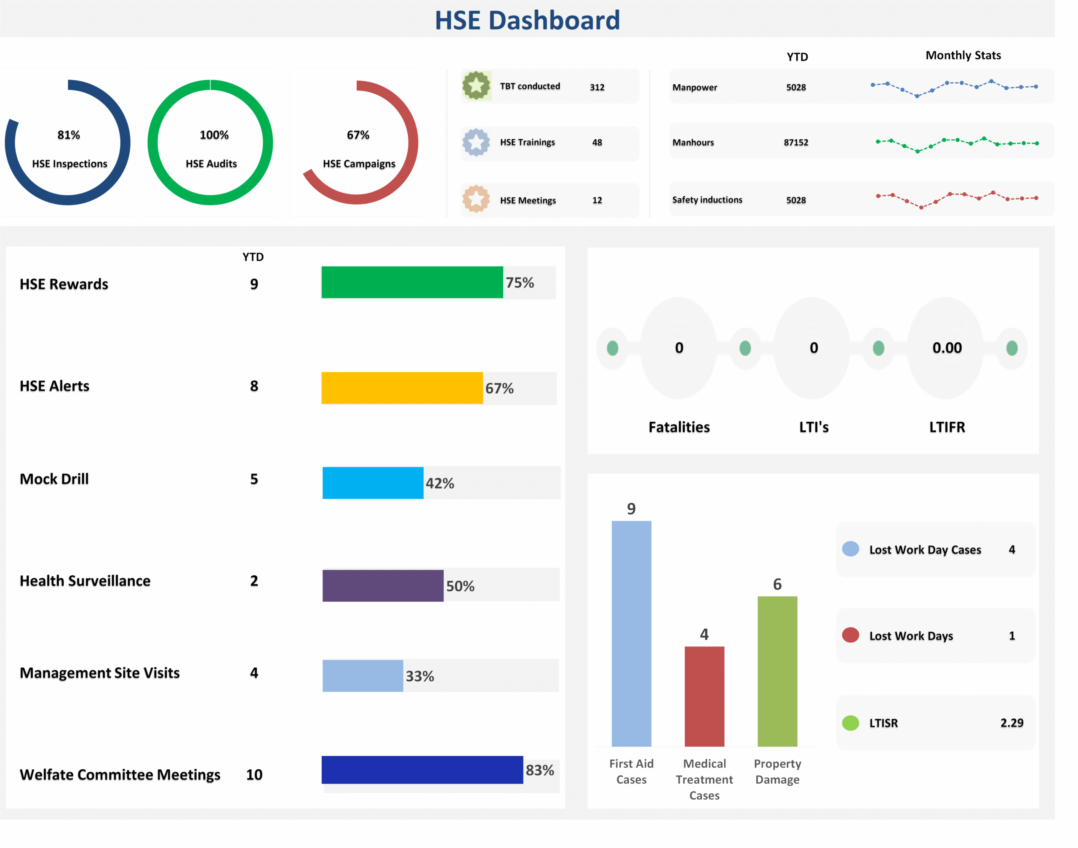Click the HSE Rewards 75% progress bar
Image resolution: width=1078 pixels, height=848 pixels.
pyautogui.click(x=412, y=282)
